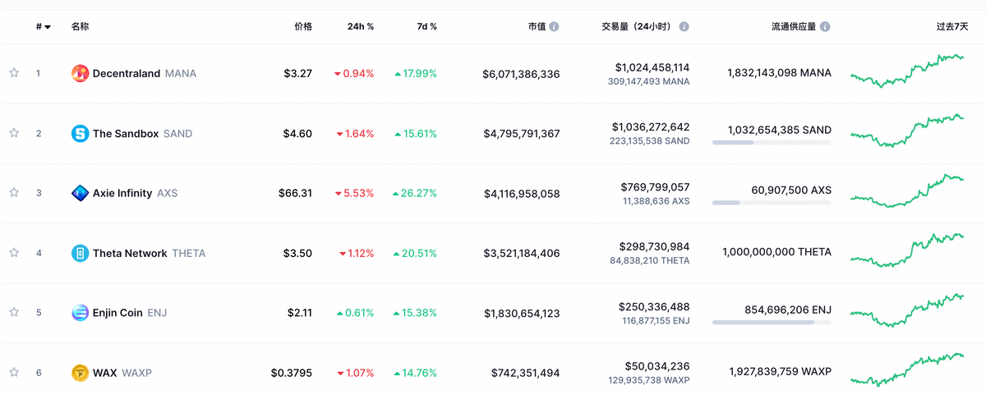This screenshot has height=395, width=986.
Task: Click WAX 24h volume $50,034,236
Action: point(659,367)
